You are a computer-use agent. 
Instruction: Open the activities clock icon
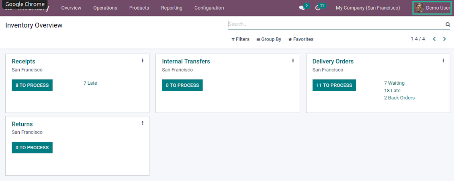(x=318, y=8)
